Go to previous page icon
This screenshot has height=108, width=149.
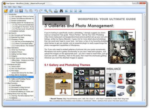[x=71, y=11]
